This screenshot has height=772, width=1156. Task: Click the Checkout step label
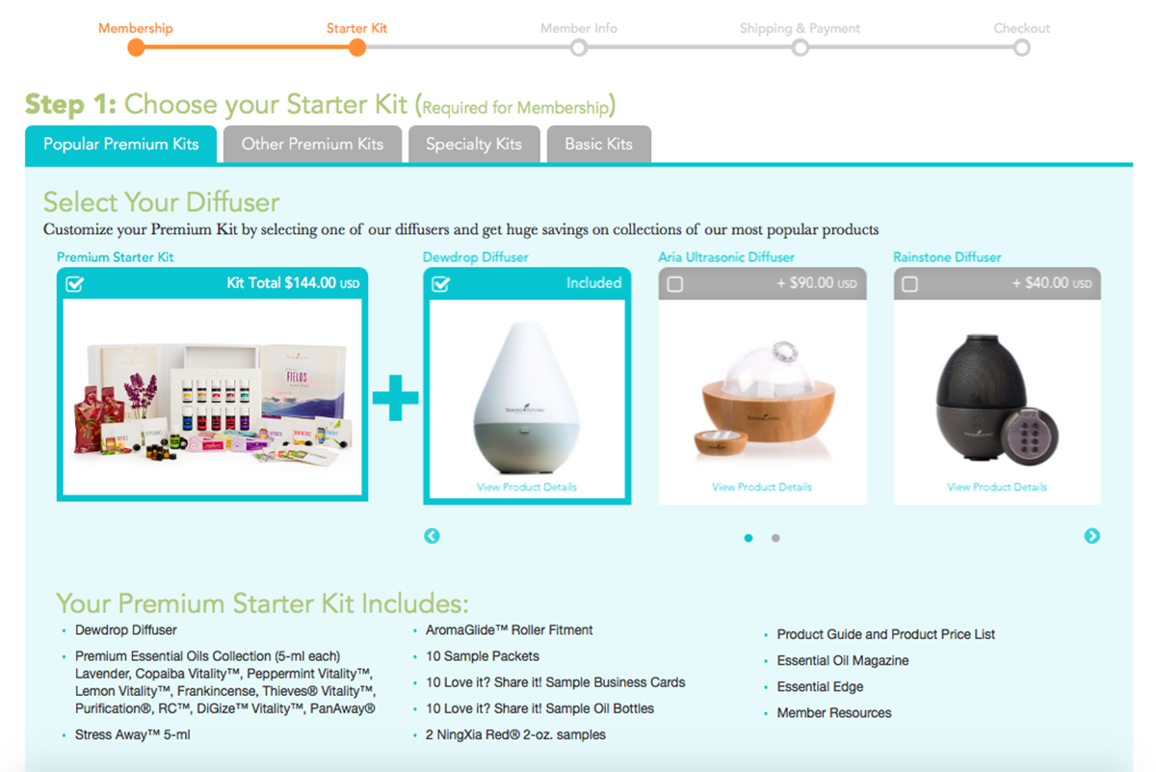coord(1022,28)
